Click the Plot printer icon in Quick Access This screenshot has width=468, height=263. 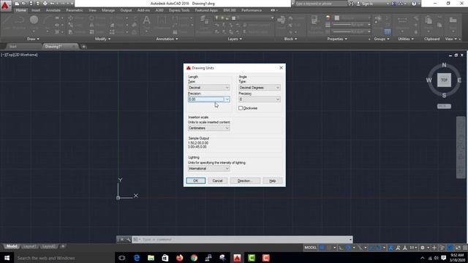click(45, 4)
